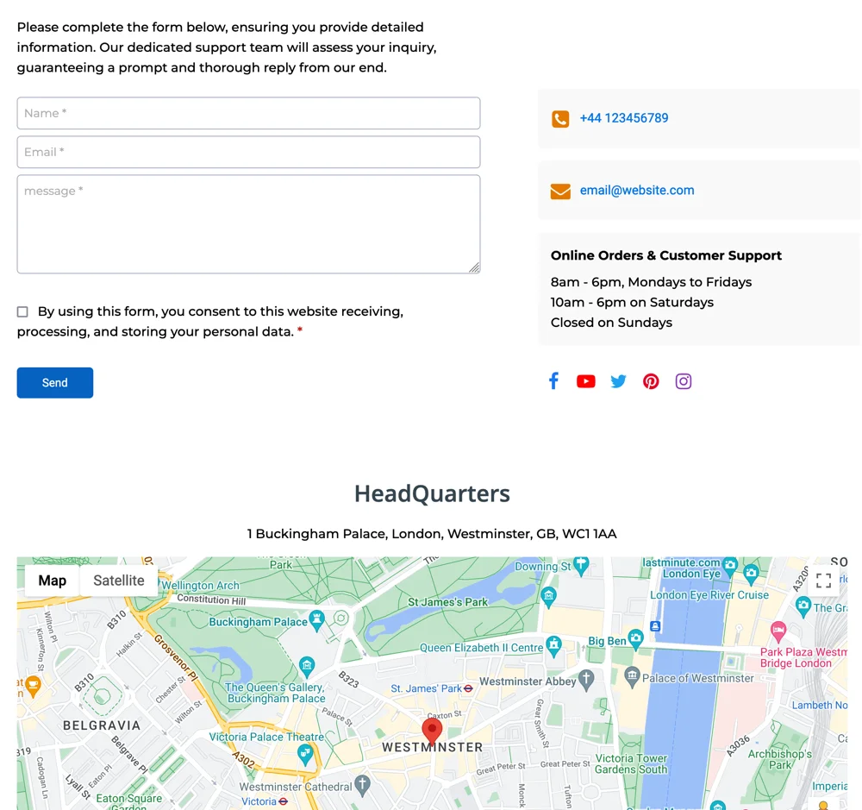Open the Instagram social icon
Image resolution: width=862 pixels, height=810 pixels.
coord(684,380)
